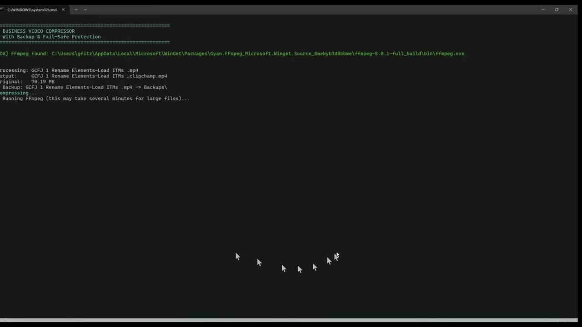Click the 'Compressing...' status line
The image size is (582, 327).
(x=19, y=93)
